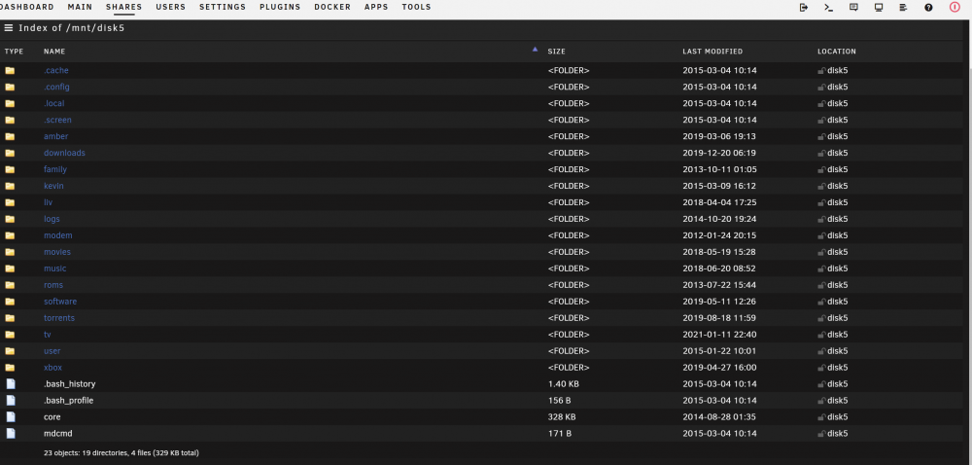This screenshot has width=972, height=465.
Task: Open the Apps menu tab
Action: tap(376, 7)
